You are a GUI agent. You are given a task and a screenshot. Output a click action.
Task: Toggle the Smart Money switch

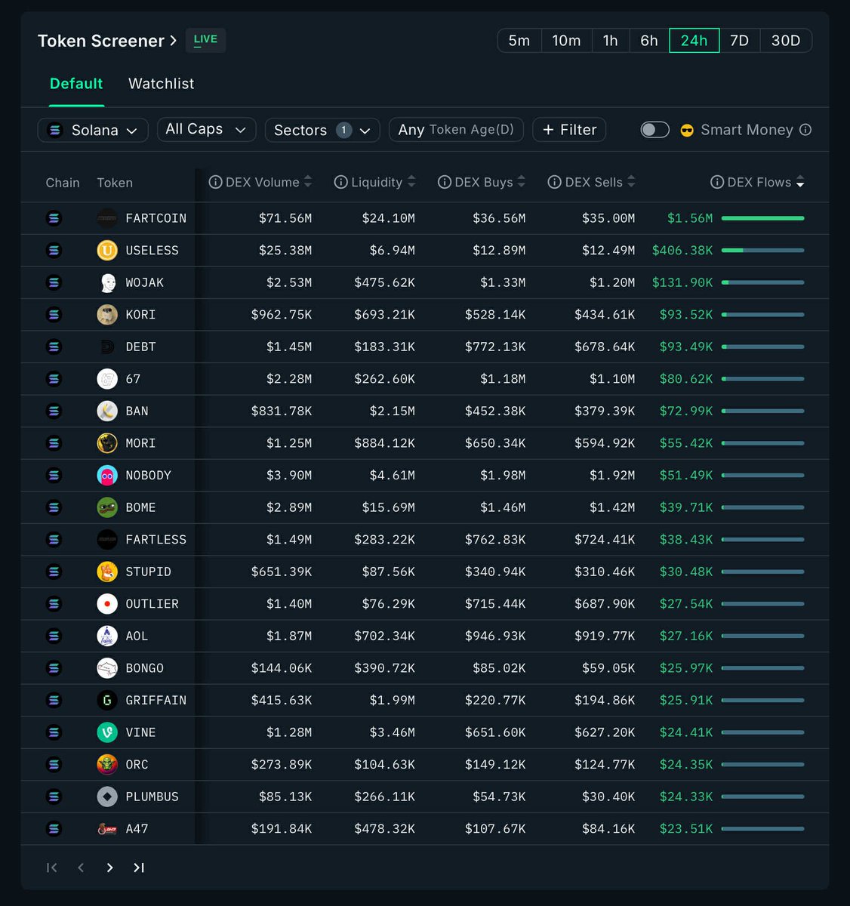point(654,130)
